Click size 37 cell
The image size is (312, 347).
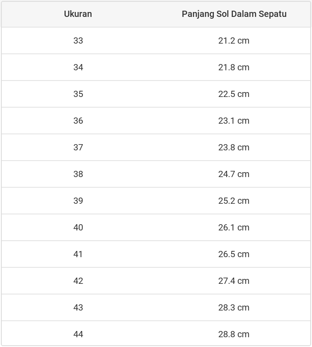coord(78,147)
